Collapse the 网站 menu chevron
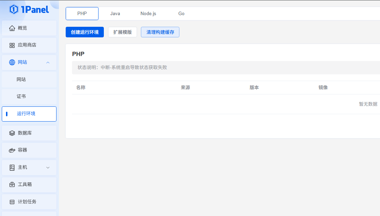Screen dimensions: 380x216 click(x=48, y=62)
